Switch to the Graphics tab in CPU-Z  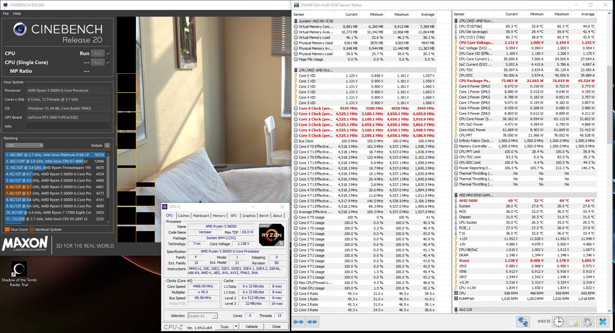249,216
